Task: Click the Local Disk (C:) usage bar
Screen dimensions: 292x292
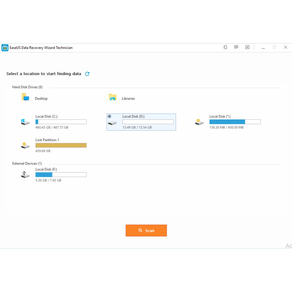Action: click(x=61, y=122)
